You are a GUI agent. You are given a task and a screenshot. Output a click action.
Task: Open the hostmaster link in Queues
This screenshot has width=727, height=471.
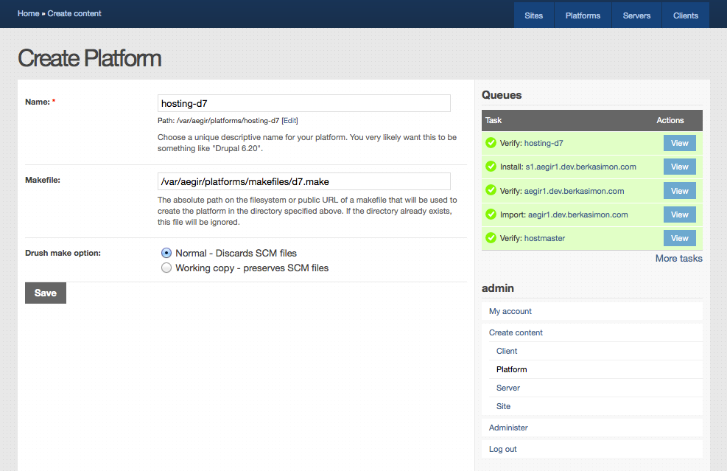(544, 238)
